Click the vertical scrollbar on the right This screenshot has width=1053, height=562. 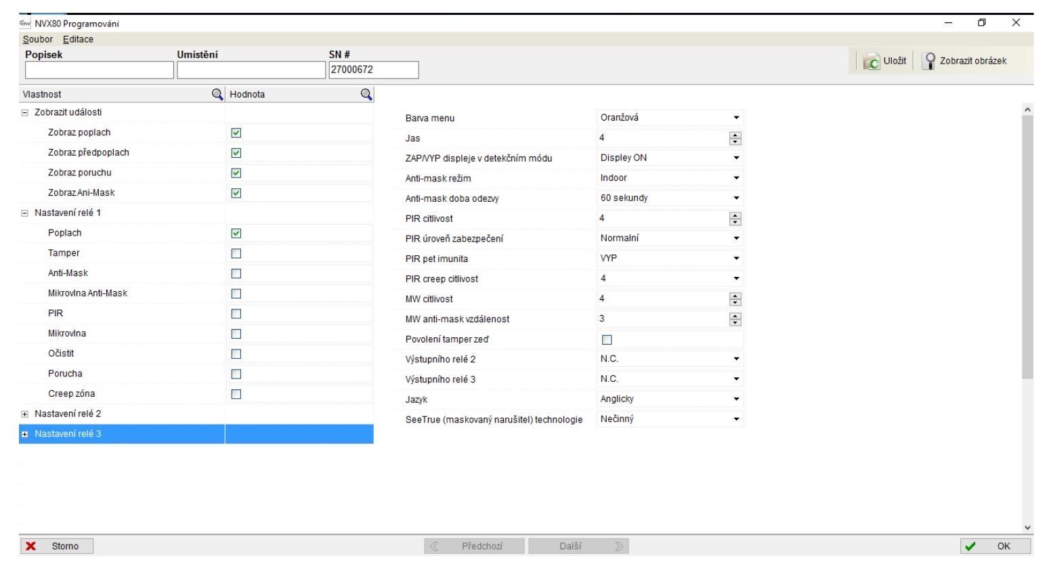click(1027, 244)
